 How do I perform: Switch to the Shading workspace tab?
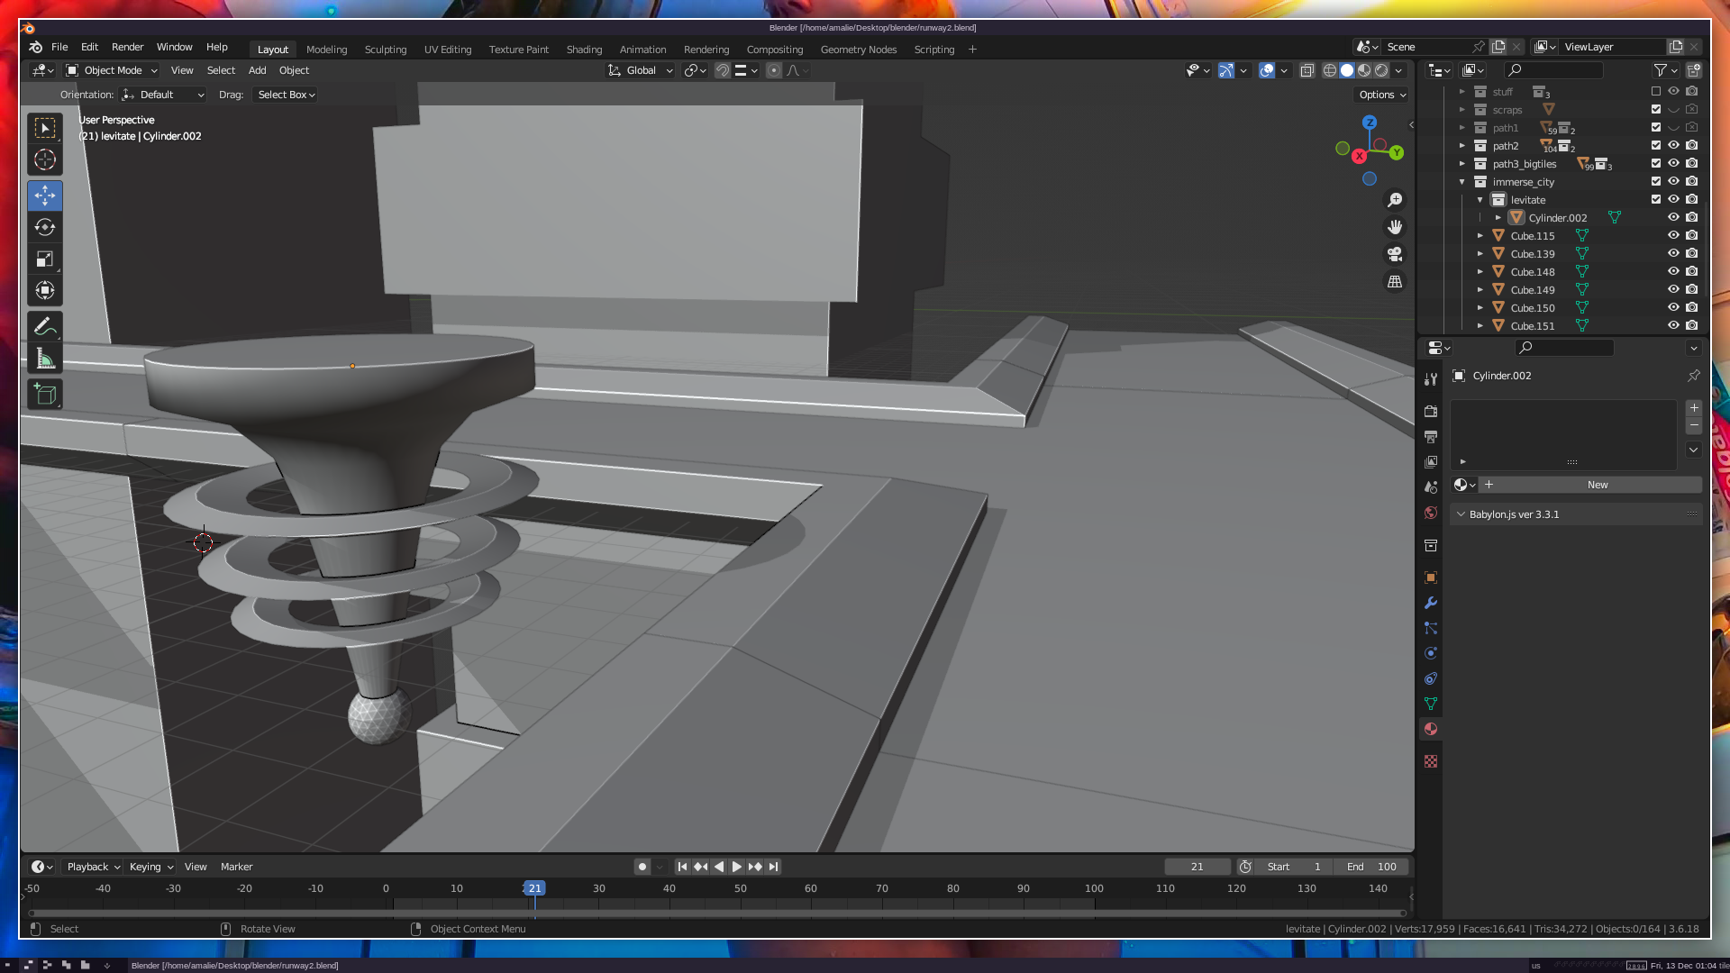[584, 50]
